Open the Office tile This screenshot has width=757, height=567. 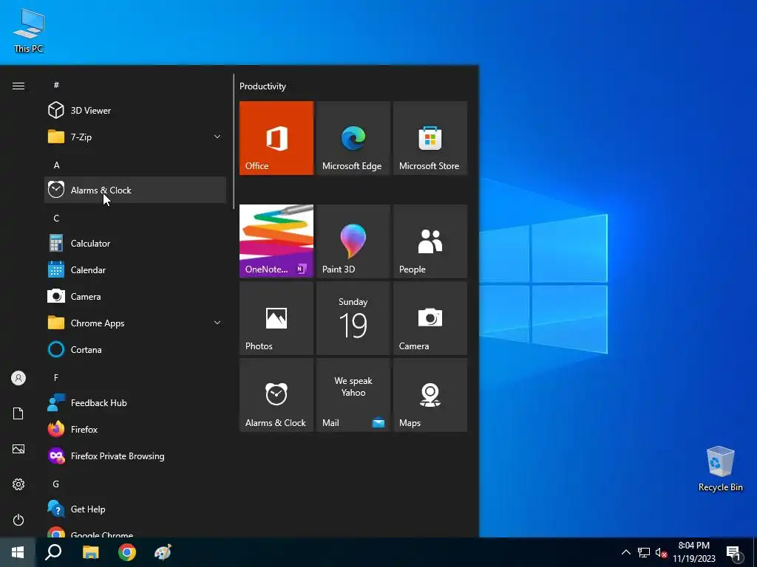point(276,138)
